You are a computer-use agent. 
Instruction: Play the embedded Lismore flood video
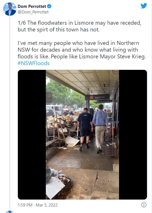coord(82,135)
